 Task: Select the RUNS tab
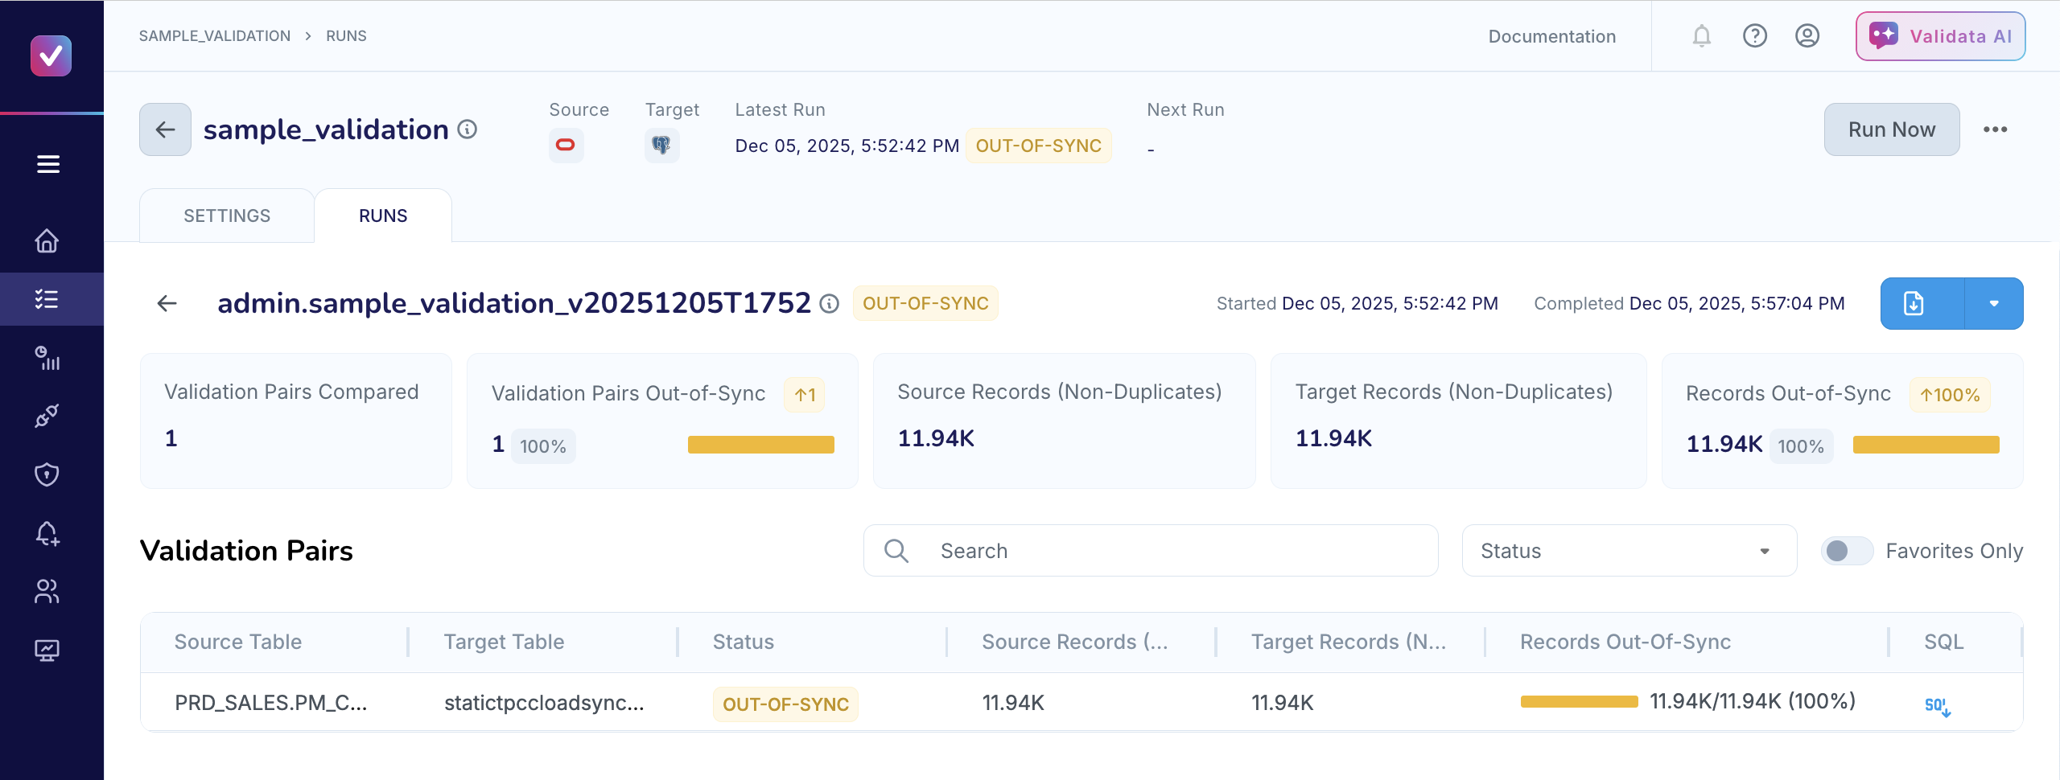(383, 216)
